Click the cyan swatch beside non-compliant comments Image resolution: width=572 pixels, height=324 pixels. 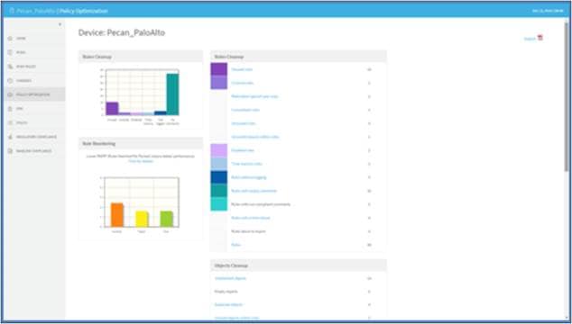pyautogui.click(x=219, y=204)
